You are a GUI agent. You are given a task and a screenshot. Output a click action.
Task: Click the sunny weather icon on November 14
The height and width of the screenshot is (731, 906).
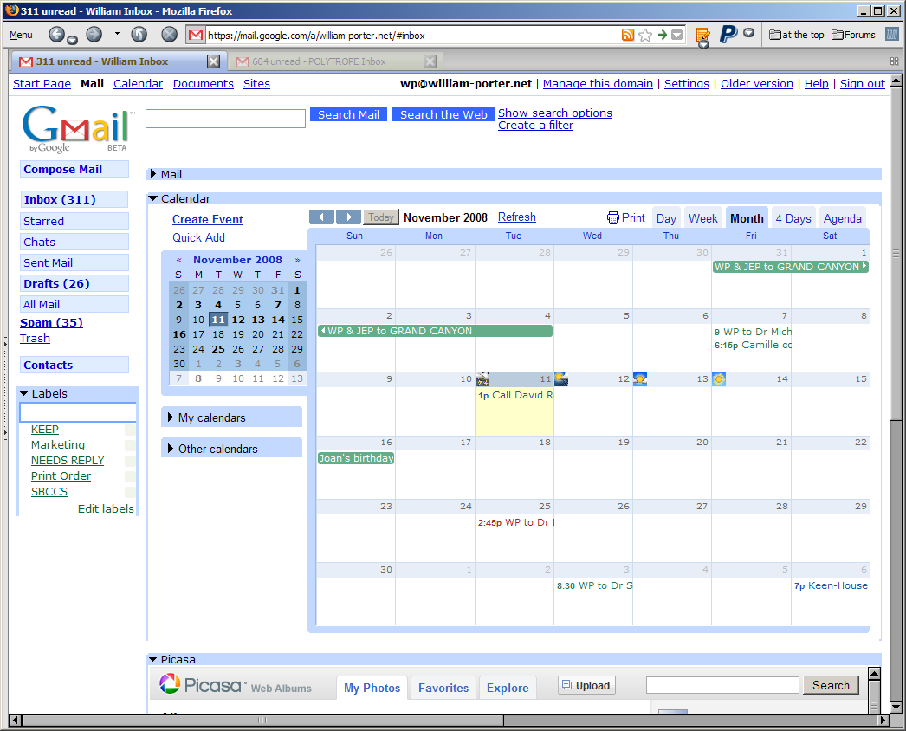(719, 379)
